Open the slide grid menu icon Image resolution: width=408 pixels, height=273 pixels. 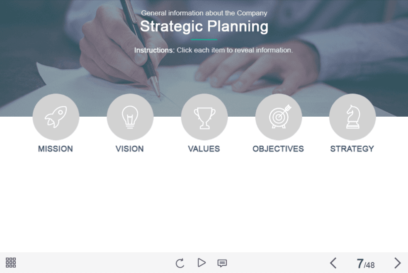pos(11,262)
